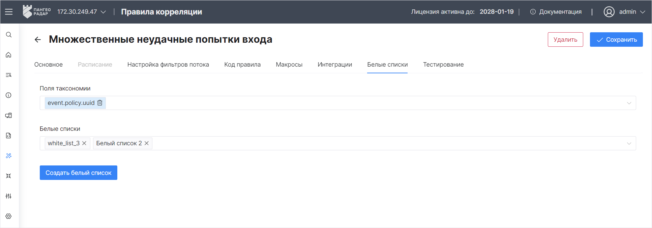Open the hamburger navigation menu
Viewport: 652px width, 228px height.
[9, 12]
